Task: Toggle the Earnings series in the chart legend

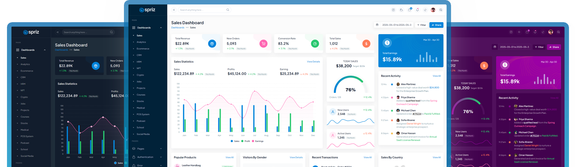Action: [257, 141]
